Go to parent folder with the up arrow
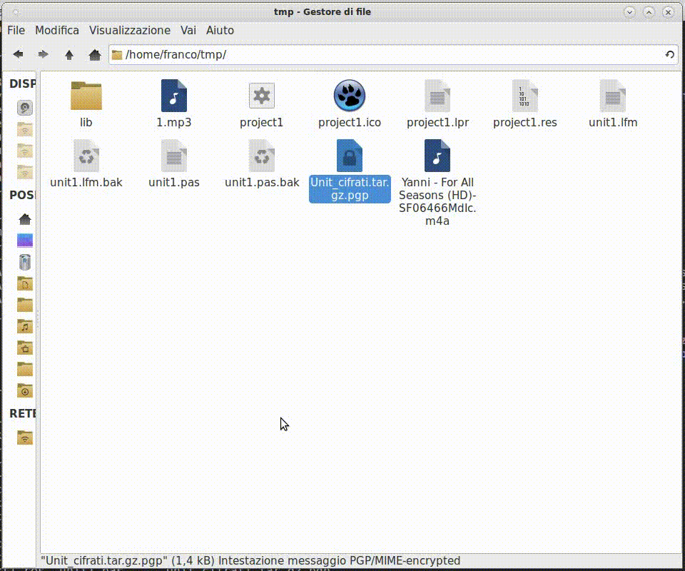 tap(69, 54)
